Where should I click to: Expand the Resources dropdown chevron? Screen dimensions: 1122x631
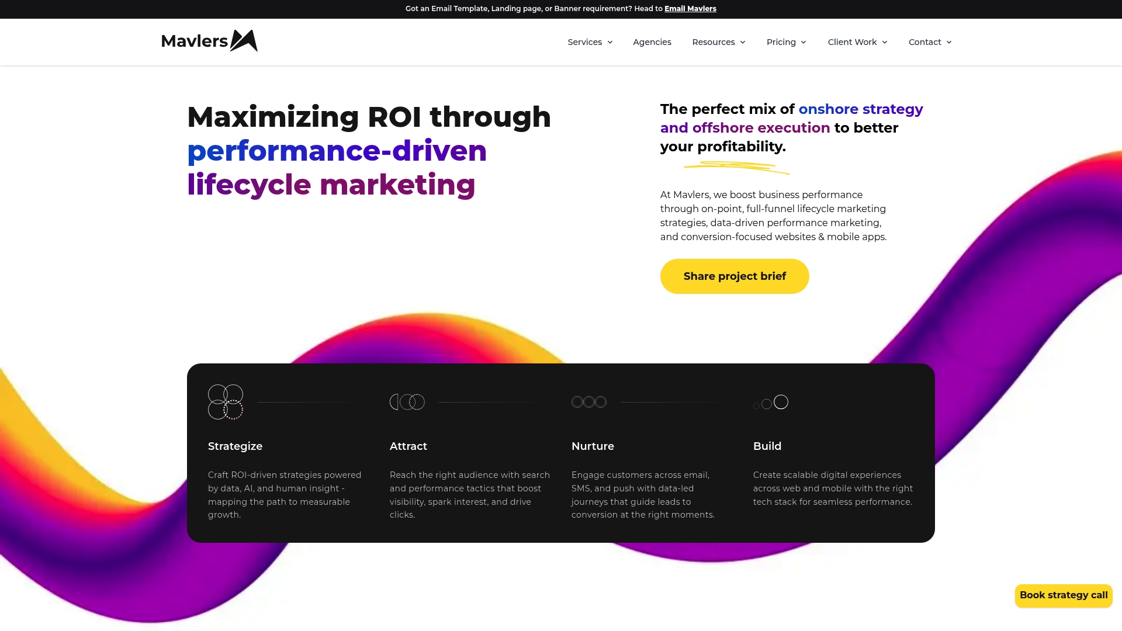[743, 42]
